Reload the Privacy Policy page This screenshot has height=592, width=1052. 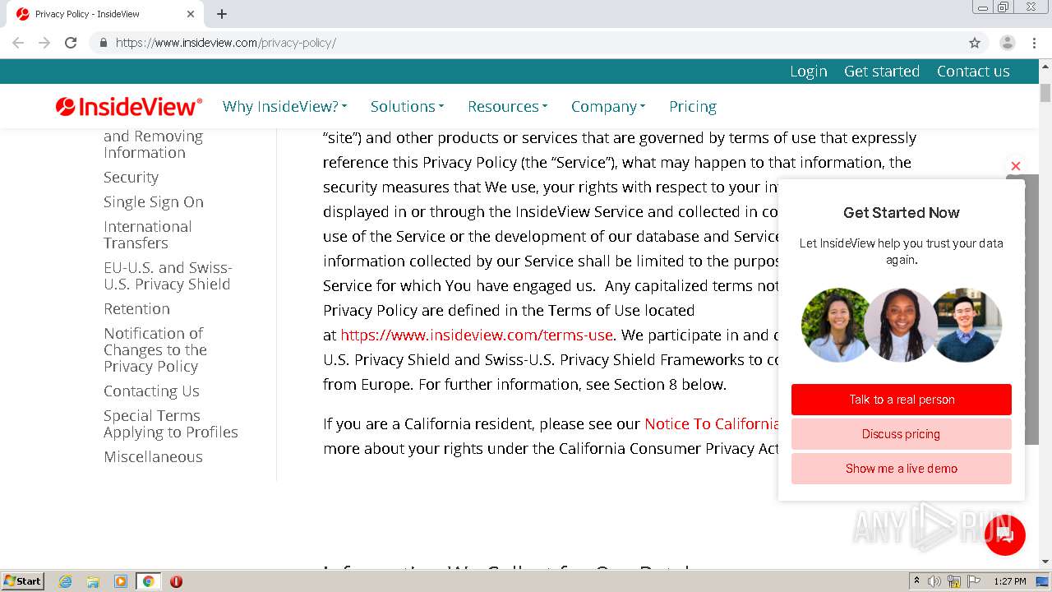[71, 43]
